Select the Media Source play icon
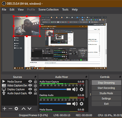 click(x=4, y=81)
